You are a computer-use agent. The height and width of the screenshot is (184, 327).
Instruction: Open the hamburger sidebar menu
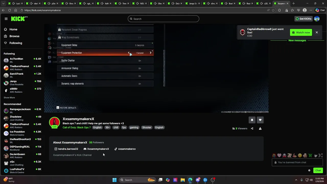point(6,19)
